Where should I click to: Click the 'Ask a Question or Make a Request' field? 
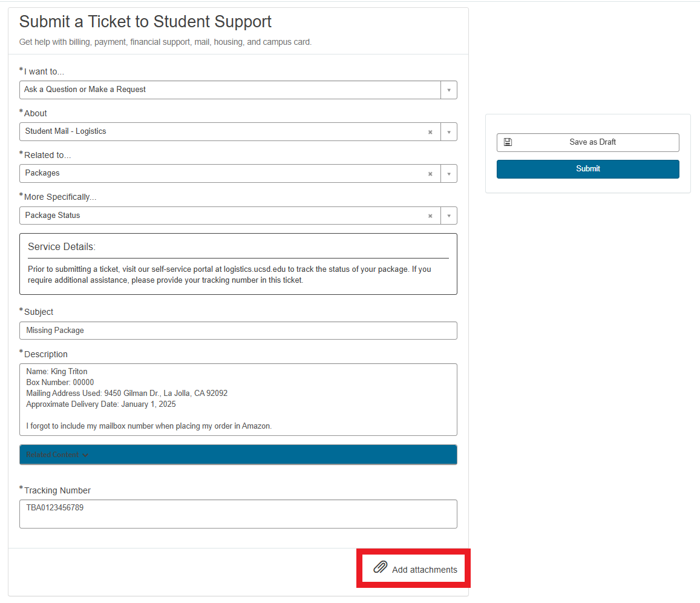pyautogui.click(x=230, y=90)
